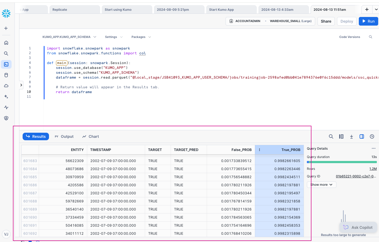379x242 pixels.
Task: Open the Monitoring activity icon
Action: point(6,107)
